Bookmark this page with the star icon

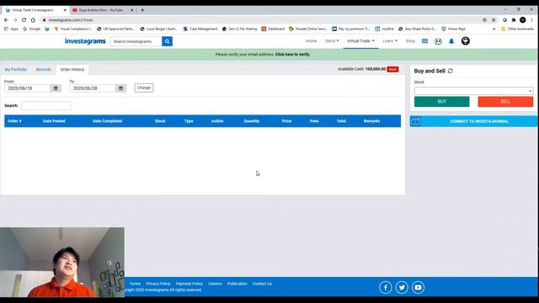494,20
